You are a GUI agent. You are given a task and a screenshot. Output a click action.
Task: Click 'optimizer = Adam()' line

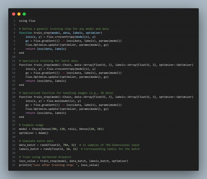point(34,133)
